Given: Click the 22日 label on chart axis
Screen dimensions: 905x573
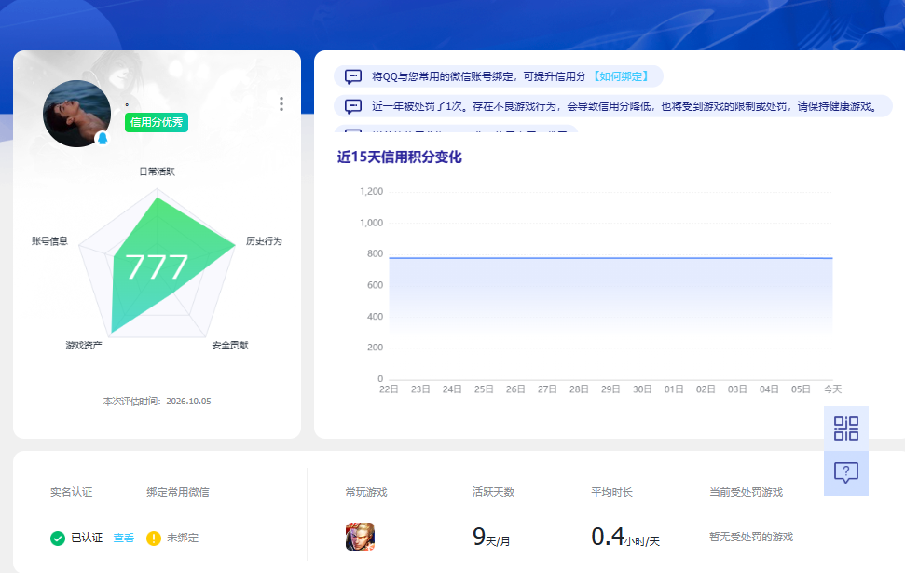Looking at the screenshot, I should tap(389, 389).
